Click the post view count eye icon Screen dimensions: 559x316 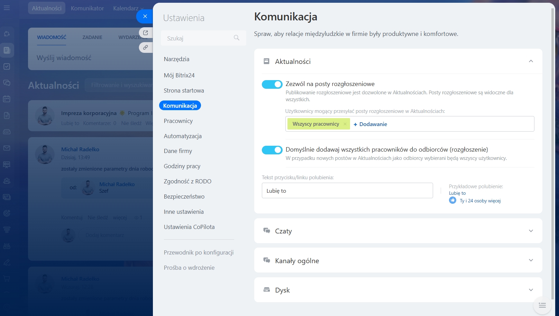click(x=136, y=218)
